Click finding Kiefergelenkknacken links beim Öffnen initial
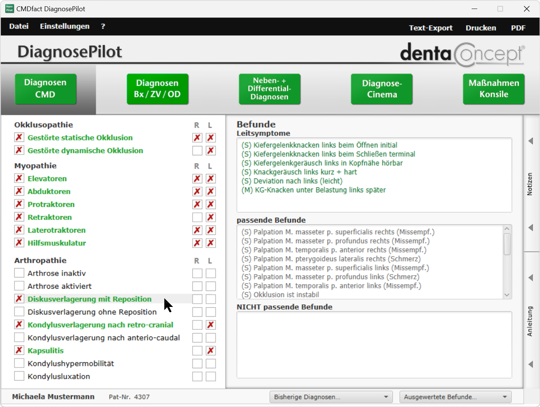 coord(319,145)
